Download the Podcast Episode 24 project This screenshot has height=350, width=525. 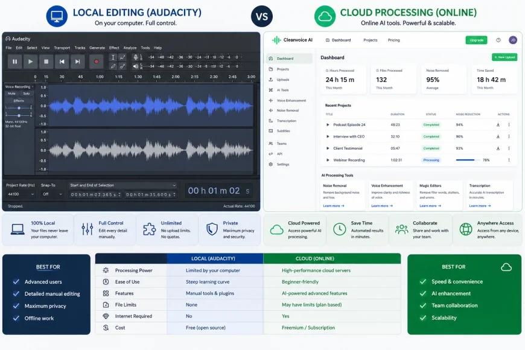click(498, 124)
